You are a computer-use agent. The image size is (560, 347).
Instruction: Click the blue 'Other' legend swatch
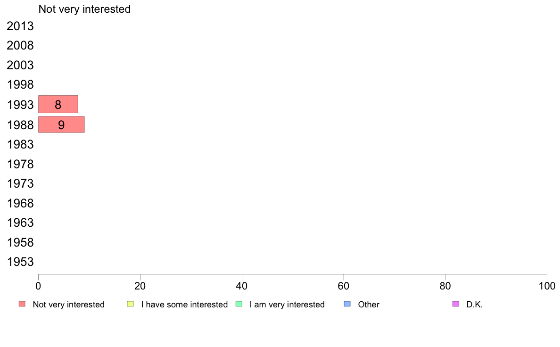pyautogui.click(x=347, y=304)
